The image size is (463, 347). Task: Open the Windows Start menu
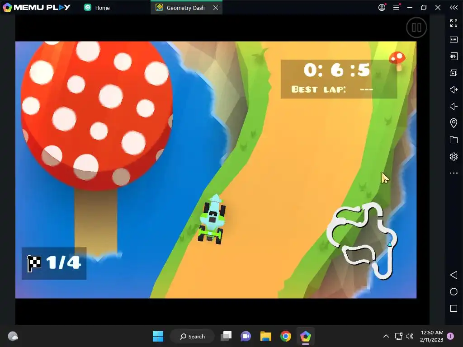tap(158, 336)
